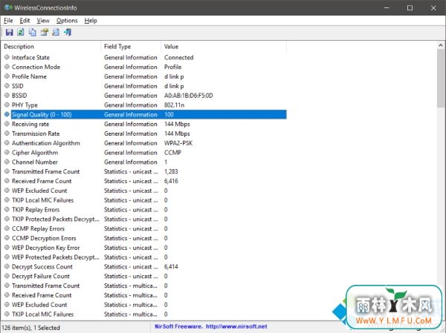This screenshot has height=333, width=446.
Task: Click the scrollbar up arrow
Action: point(441,45)
